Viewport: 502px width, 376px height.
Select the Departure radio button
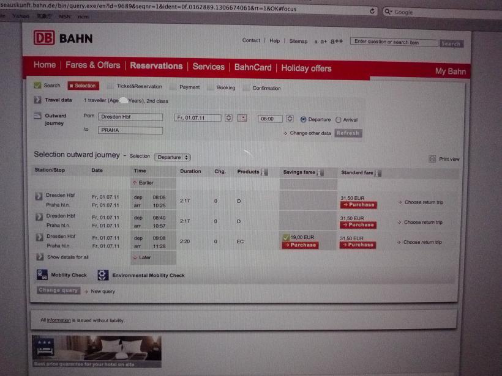pos(303,119)
